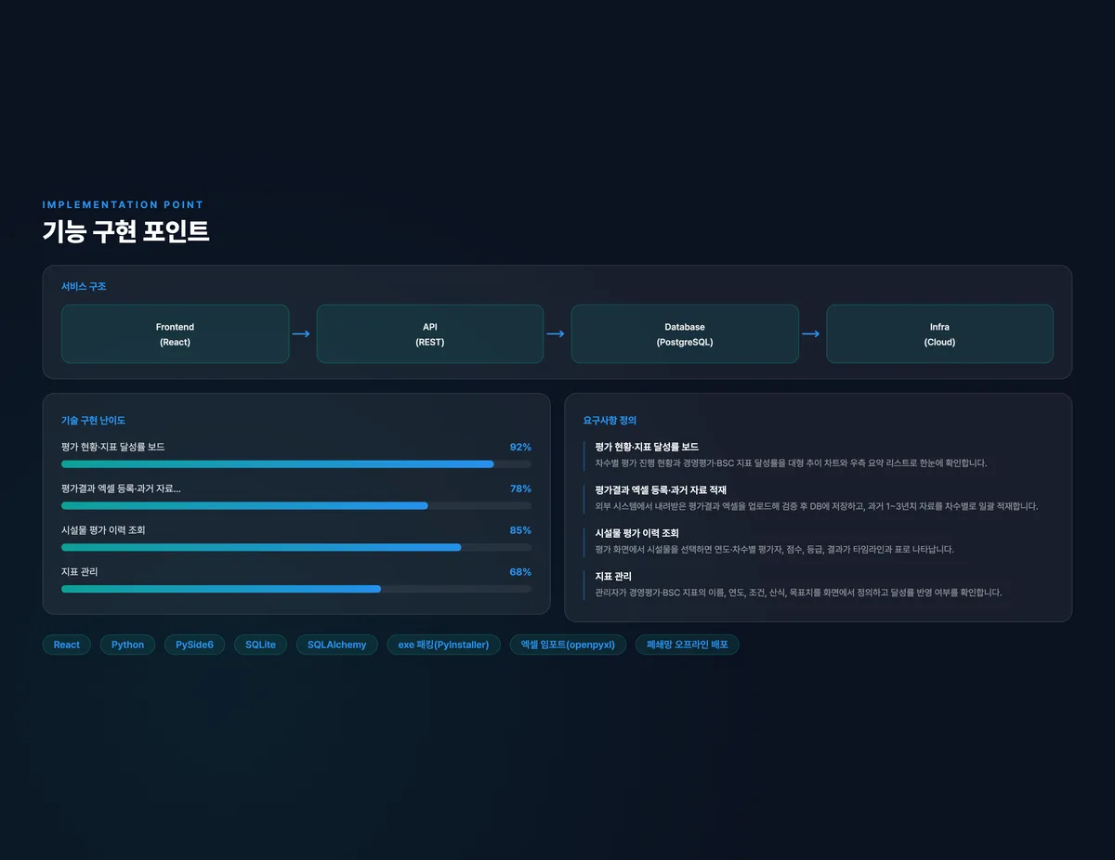The width and height of the screenshot is (1115, 860).
Task: Select the exe 패킹(PyInstaller) tag
Action: 444,645
